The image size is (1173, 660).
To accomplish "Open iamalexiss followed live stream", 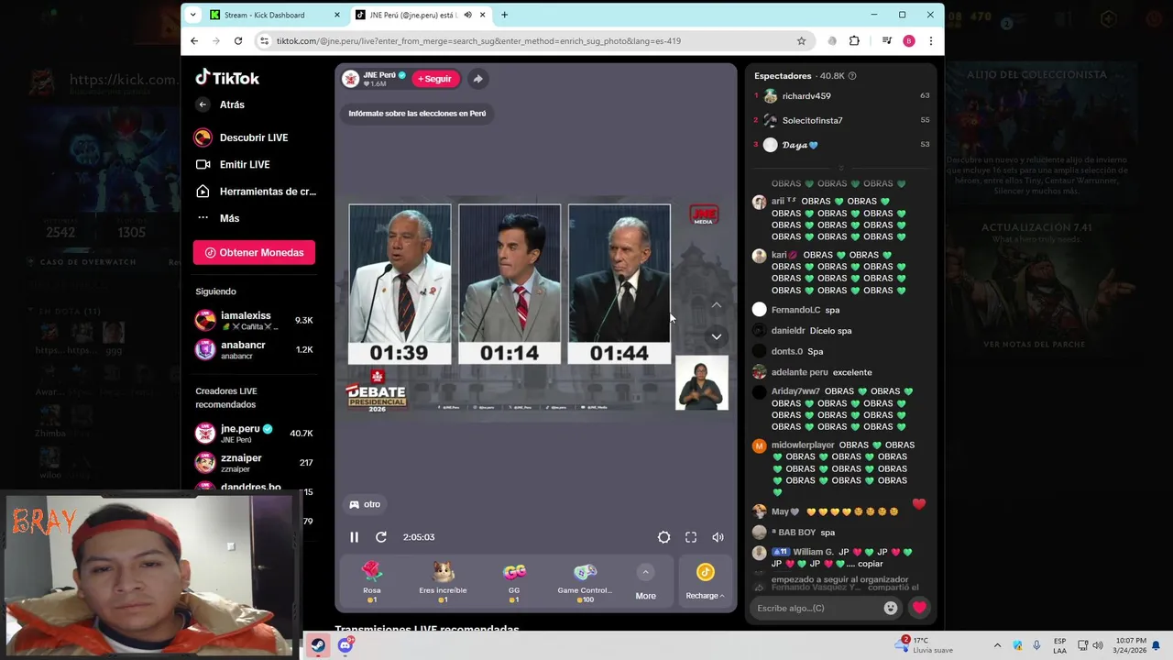I will pos(254,320).
